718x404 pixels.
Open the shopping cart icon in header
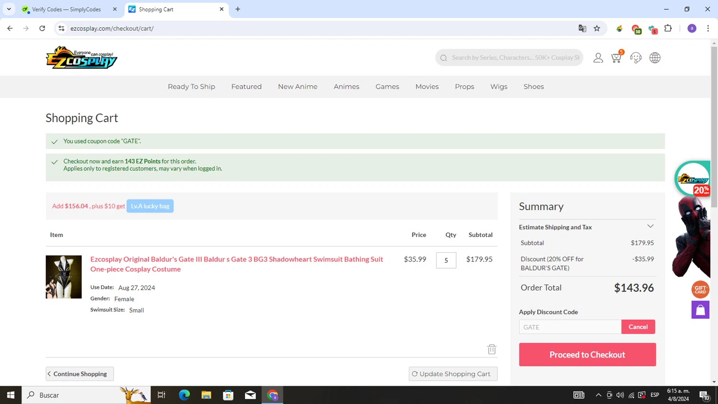(x=617, y=57)
